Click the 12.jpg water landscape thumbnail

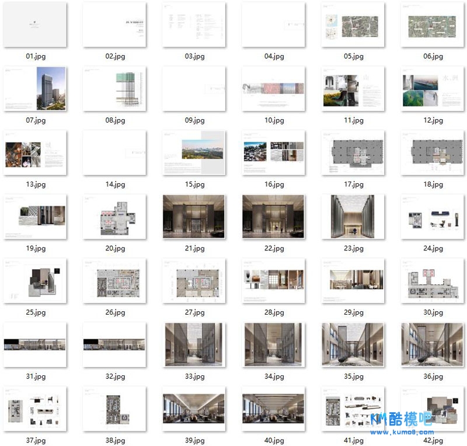point(433,89)
